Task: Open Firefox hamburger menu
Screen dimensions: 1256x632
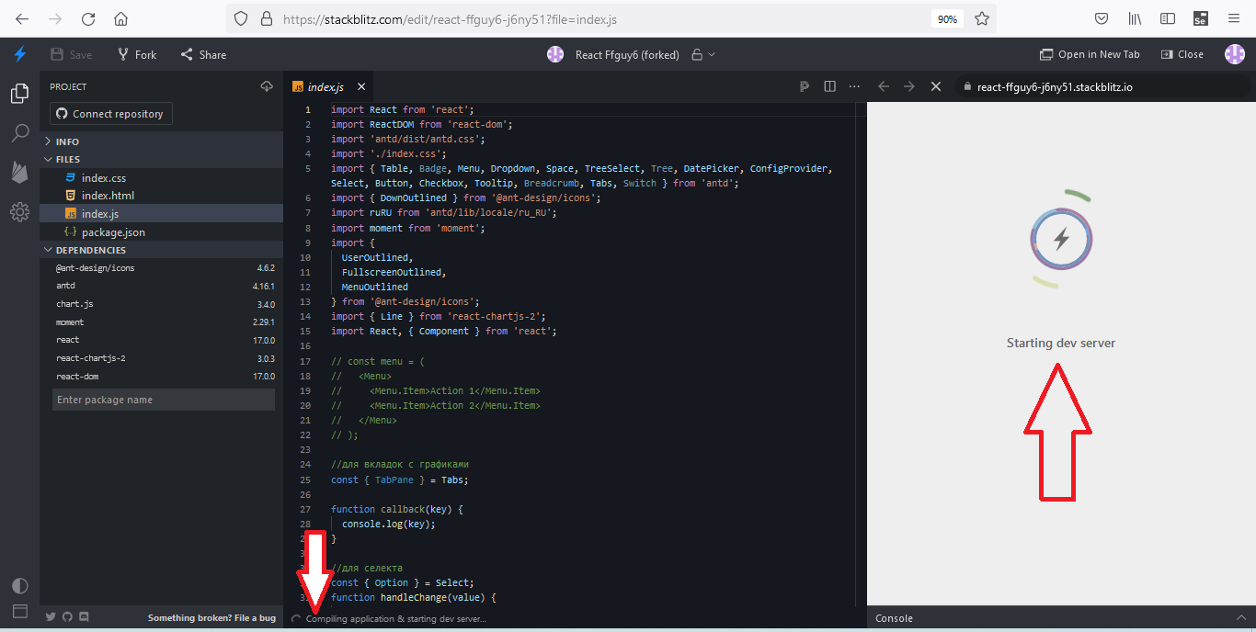Action: pos(1234,18)
